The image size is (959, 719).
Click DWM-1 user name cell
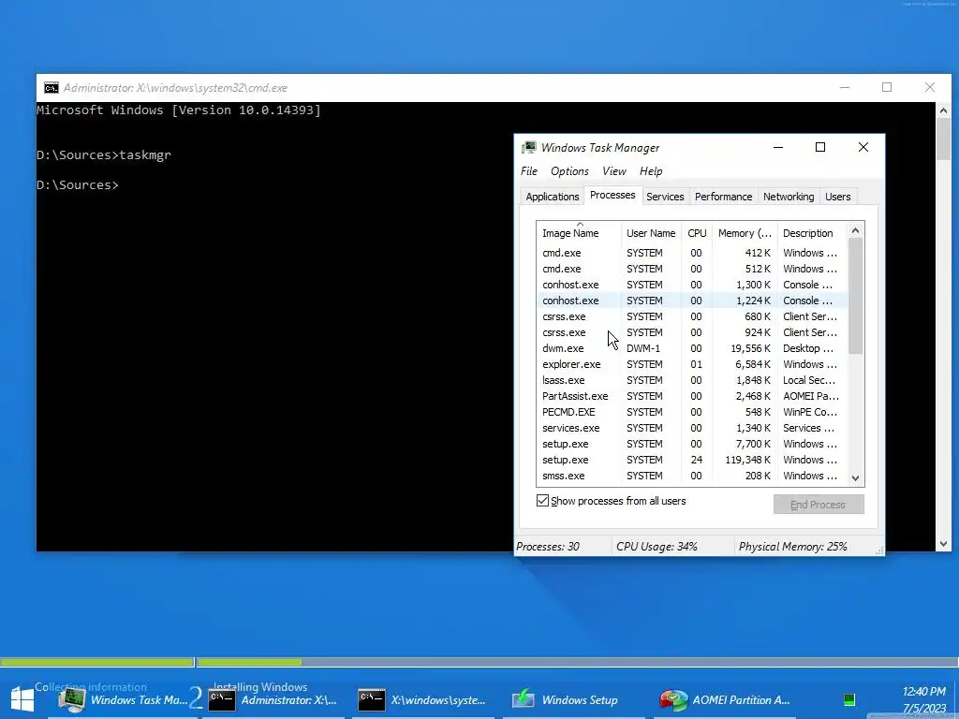[642, 348]
